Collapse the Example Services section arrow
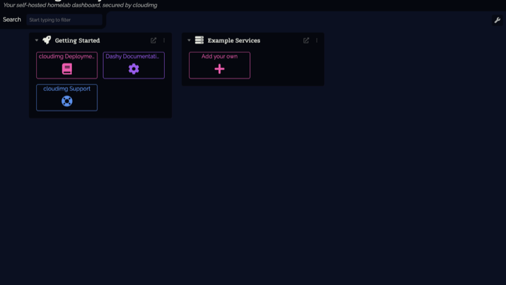 [x=189, y=40]
